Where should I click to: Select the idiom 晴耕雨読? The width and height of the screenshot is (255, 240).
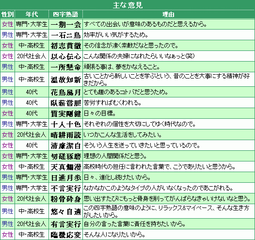coord(66,135)
